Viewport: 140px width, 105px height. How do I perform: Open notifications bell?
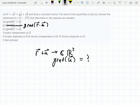[x=114, y=3]
